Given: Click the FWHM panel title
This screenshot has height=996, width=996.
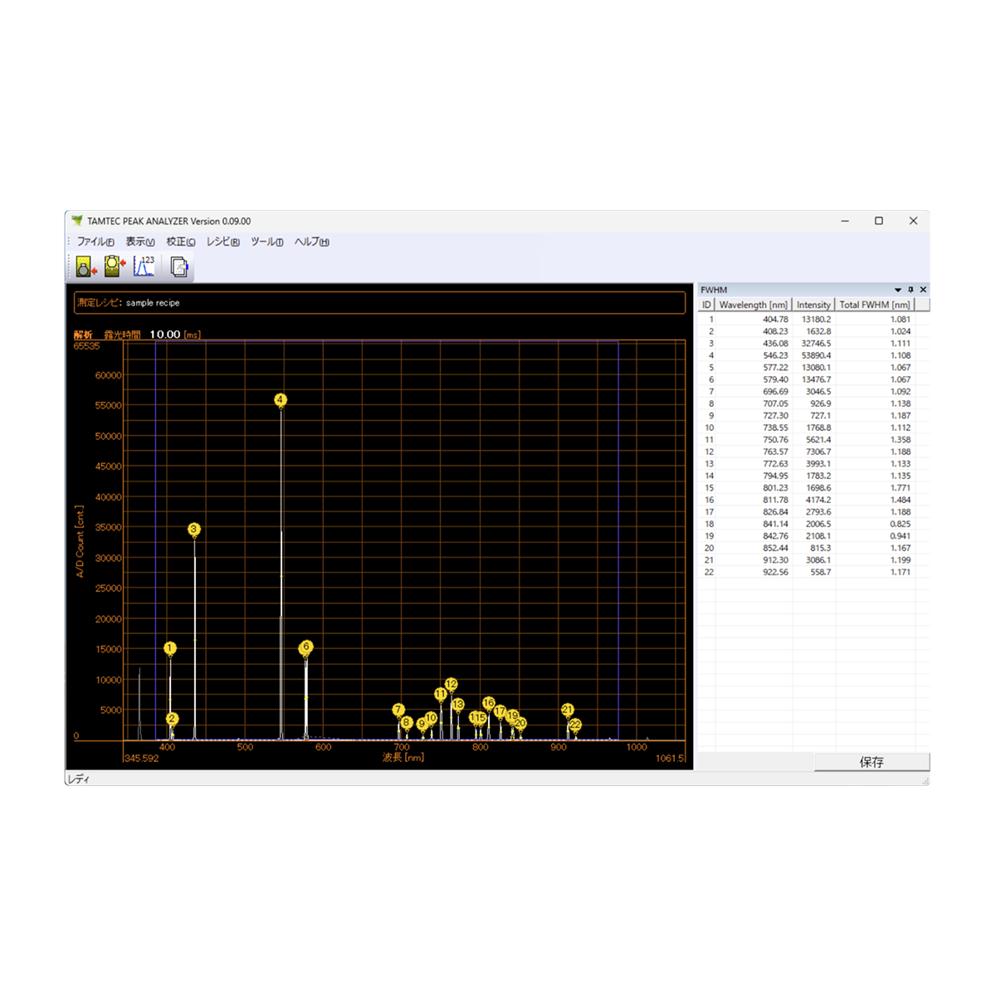Looking at the screenshot, I should click(714, 290).
